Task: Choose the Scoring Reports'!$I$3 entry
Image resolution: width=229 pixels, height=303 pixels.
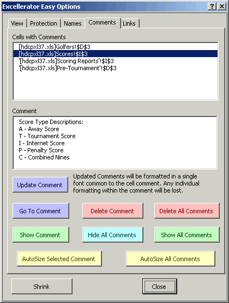Action: click(116, 61)
